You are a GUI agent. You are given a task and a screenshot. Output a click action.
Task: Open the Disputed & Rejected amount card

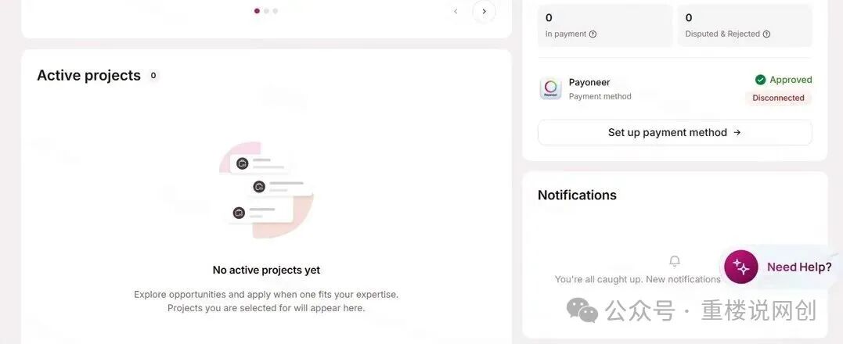point(744,25)
